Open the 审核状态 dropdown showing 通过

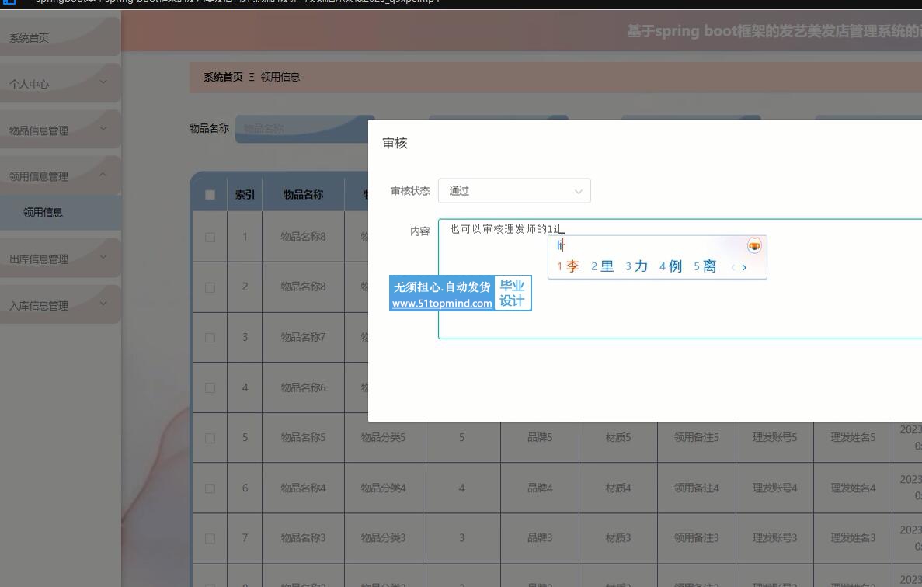tap(514, 191)
